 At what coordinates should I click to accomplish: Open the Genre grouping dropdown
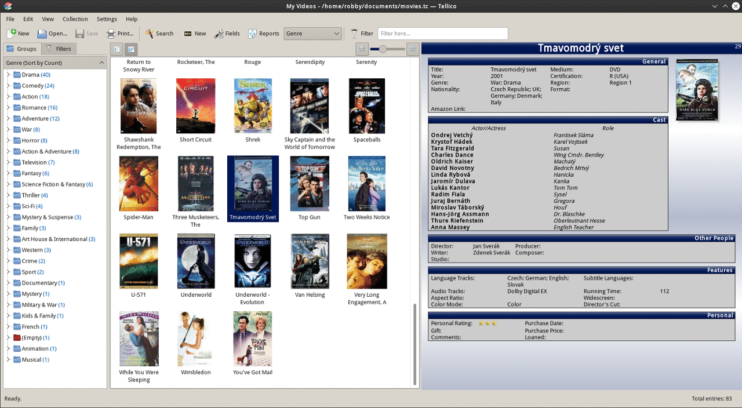pos(312,34)
